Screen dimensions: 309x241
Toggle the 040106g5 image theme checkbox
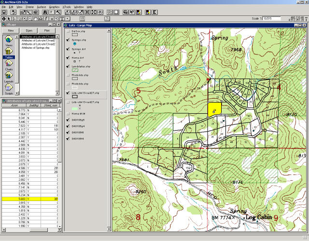[68, 120]
